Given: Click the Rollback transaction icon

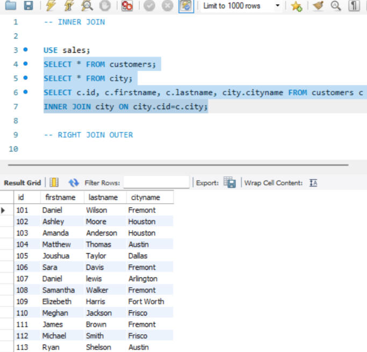Looking at the screenshot, I should [167, 6].
